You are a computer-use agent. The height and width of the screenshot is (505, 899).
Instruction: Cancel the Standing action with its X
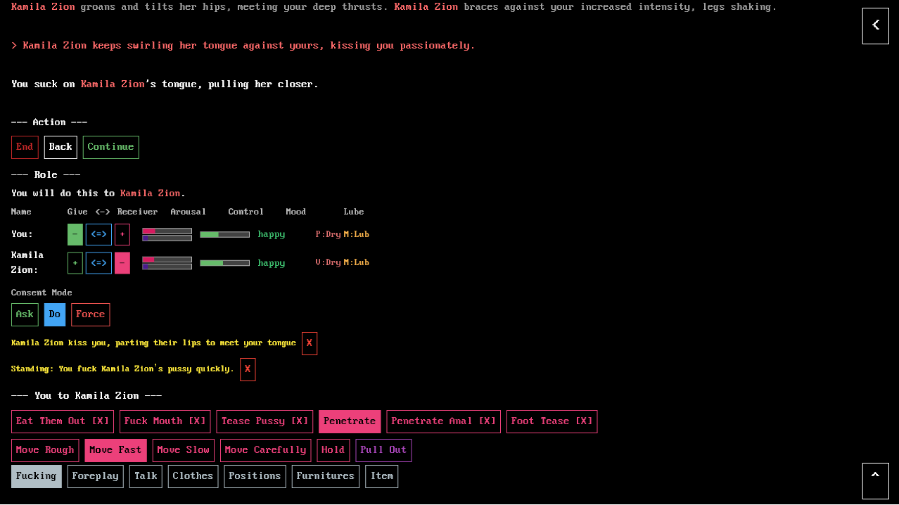(x=248, y=369)
